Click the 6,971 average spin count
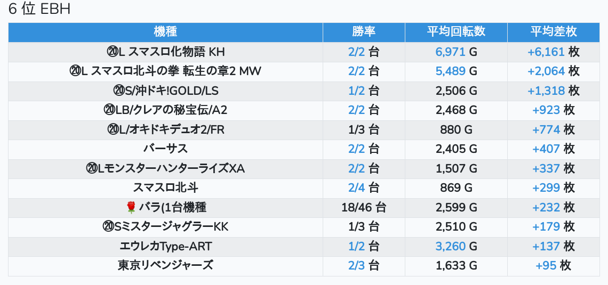 point(450,52)
